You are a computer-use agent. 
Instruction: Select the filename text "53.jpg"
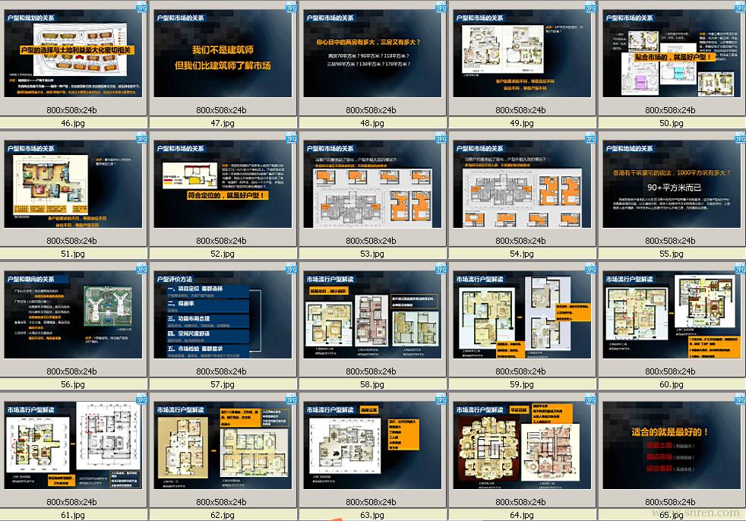[372, 254]
